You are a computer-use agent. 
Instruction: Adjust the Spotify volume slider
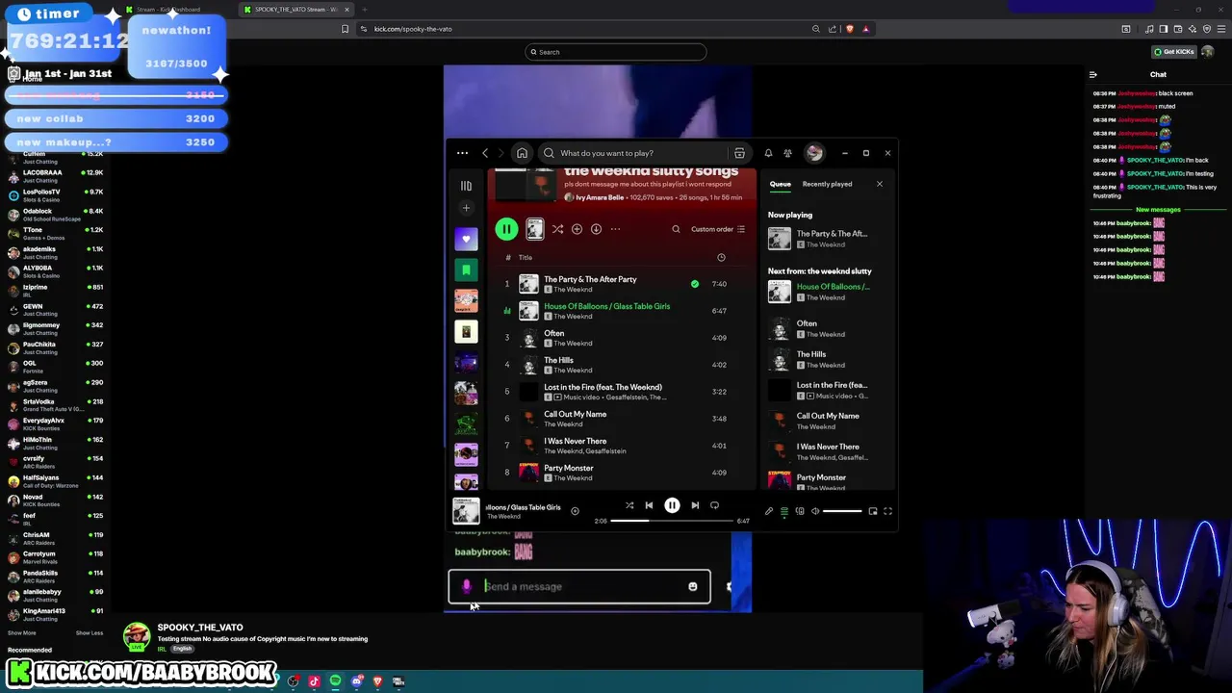coord(843,511)
